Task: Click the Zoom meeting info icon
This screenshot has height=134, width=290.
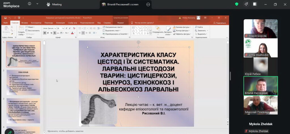Action: [x=30, y=4]
